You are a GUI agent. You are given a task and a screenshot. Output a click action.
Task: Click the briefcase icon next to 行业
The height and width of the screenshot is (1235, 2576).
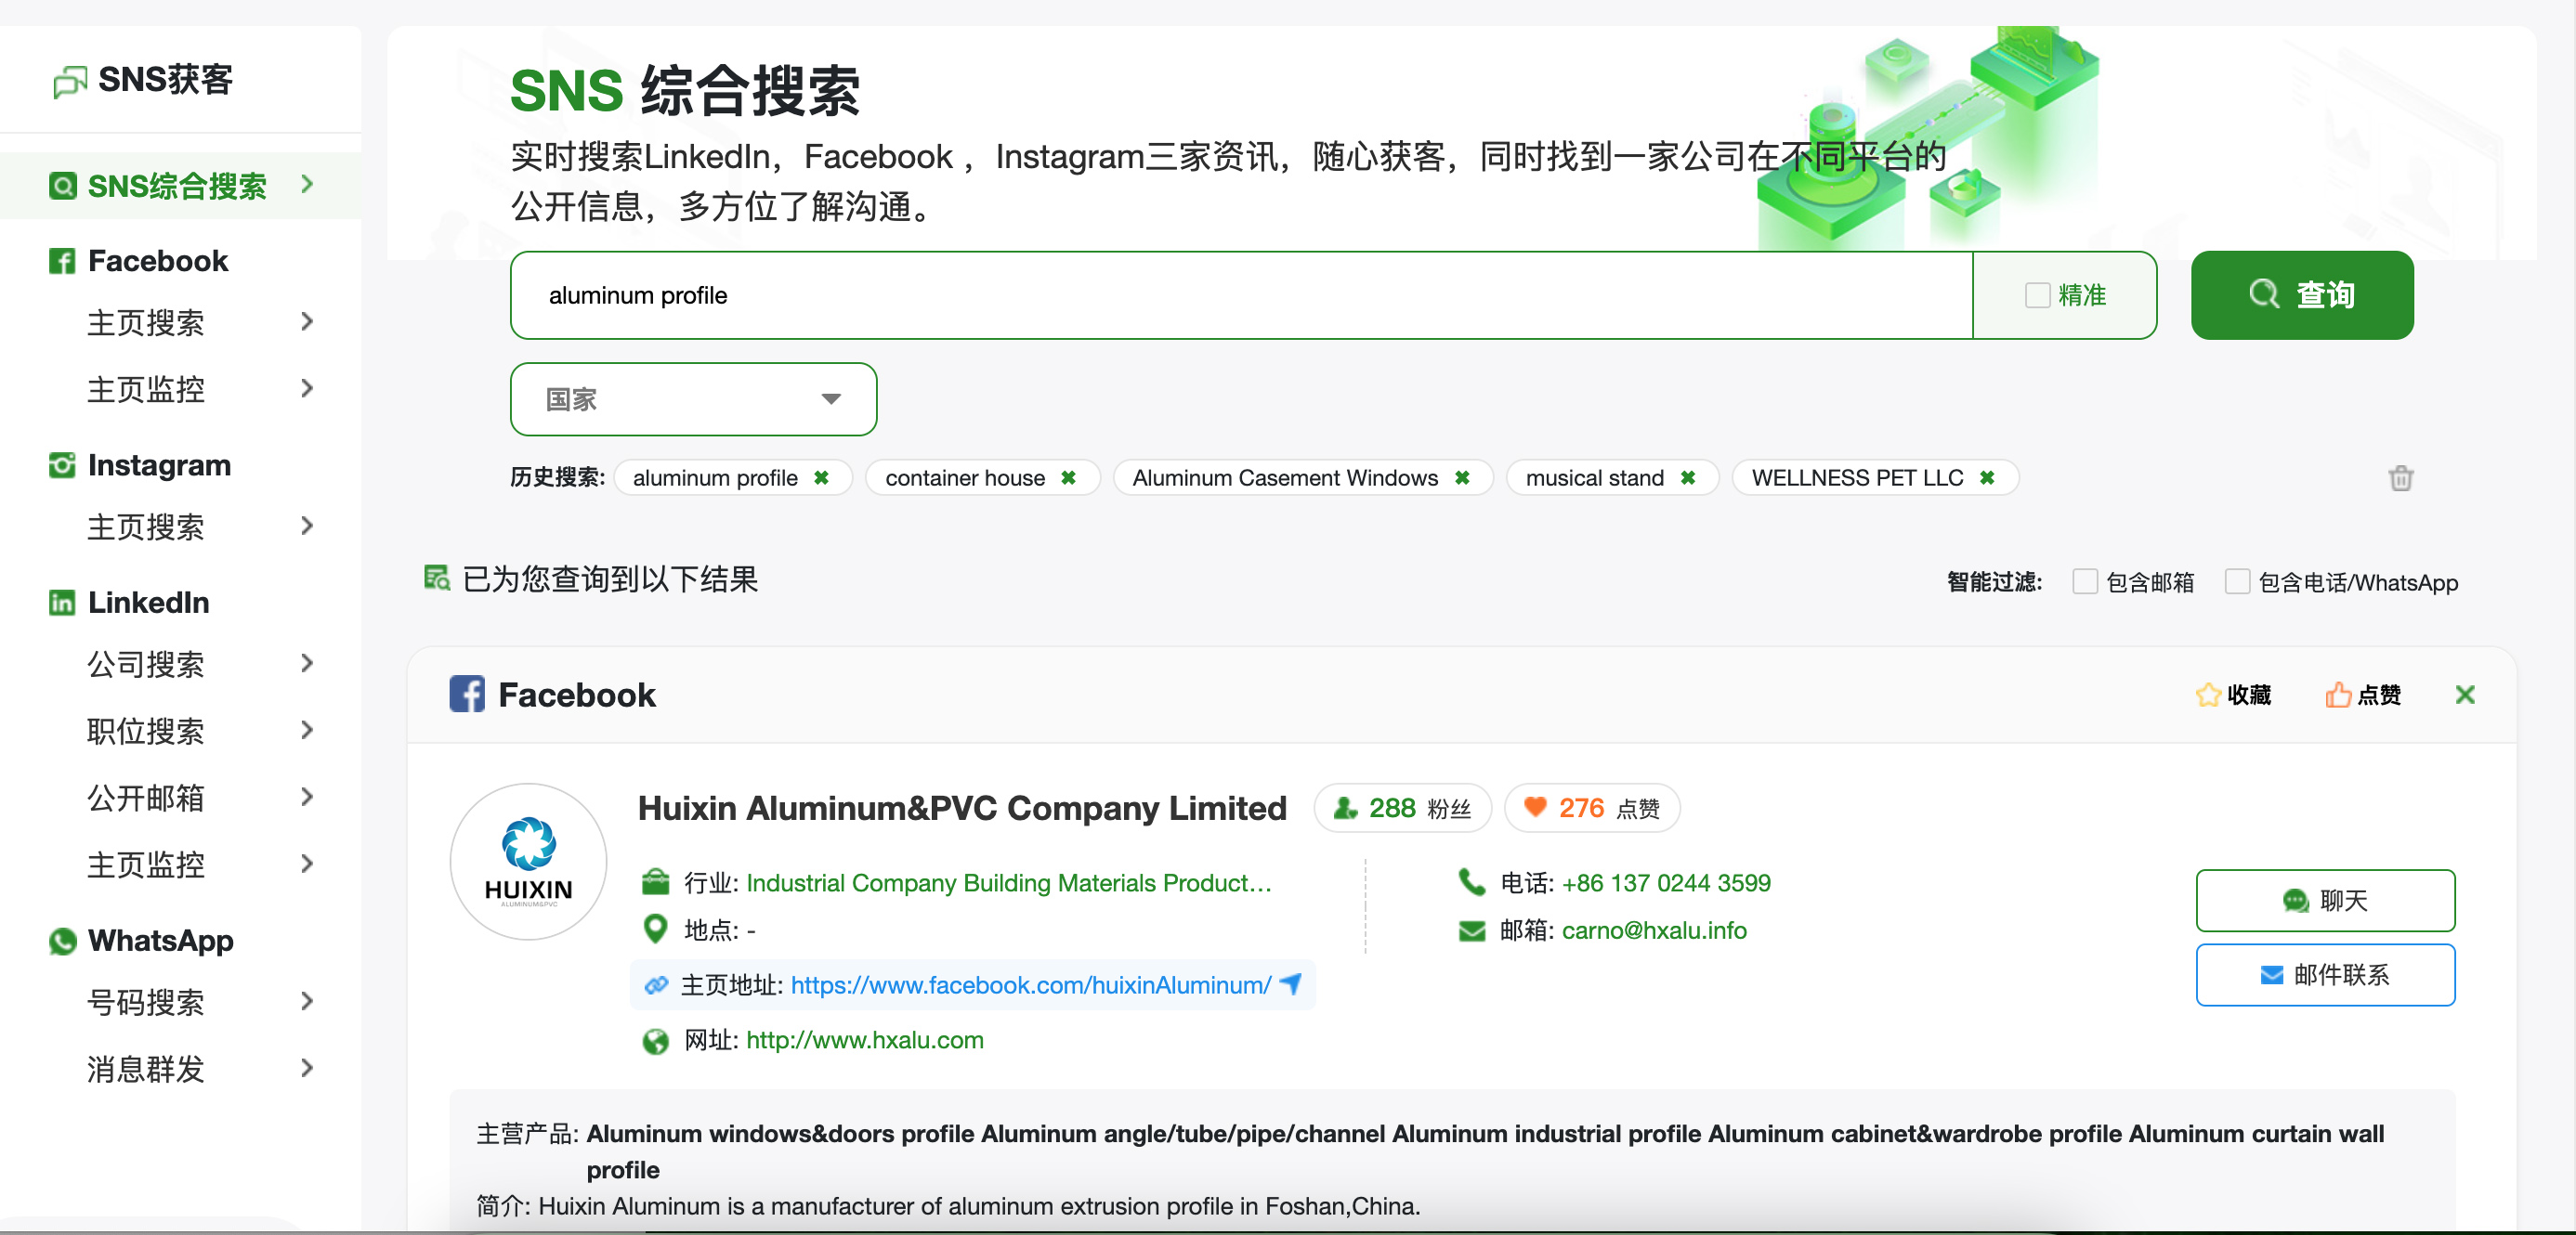[x=655, y=882]
